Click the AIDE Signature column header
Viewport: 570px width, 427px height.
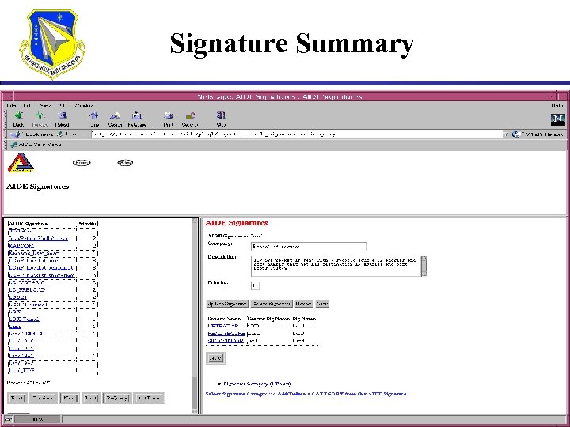[28, 224]
